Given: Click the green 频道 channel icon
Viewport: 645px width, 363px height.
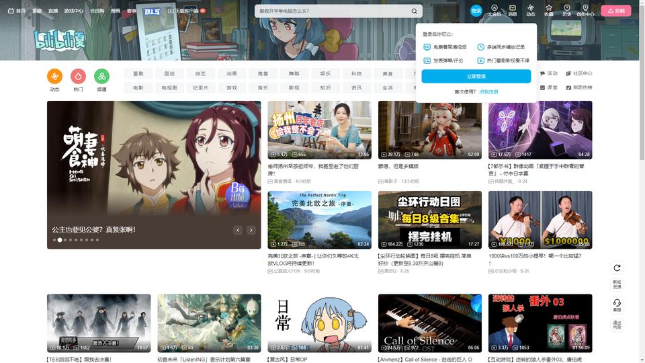Looking at the screenshot, I should pos(101,76).
